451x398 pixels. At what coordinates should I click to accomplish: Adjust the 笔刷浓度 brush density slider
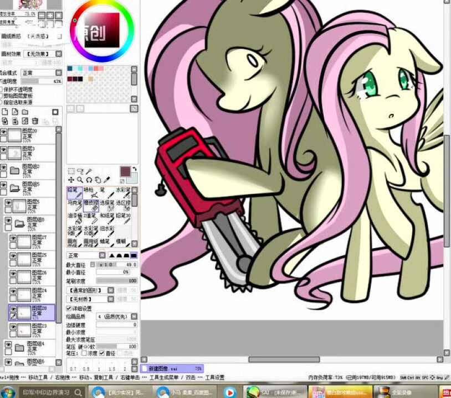tap(116, 281)
